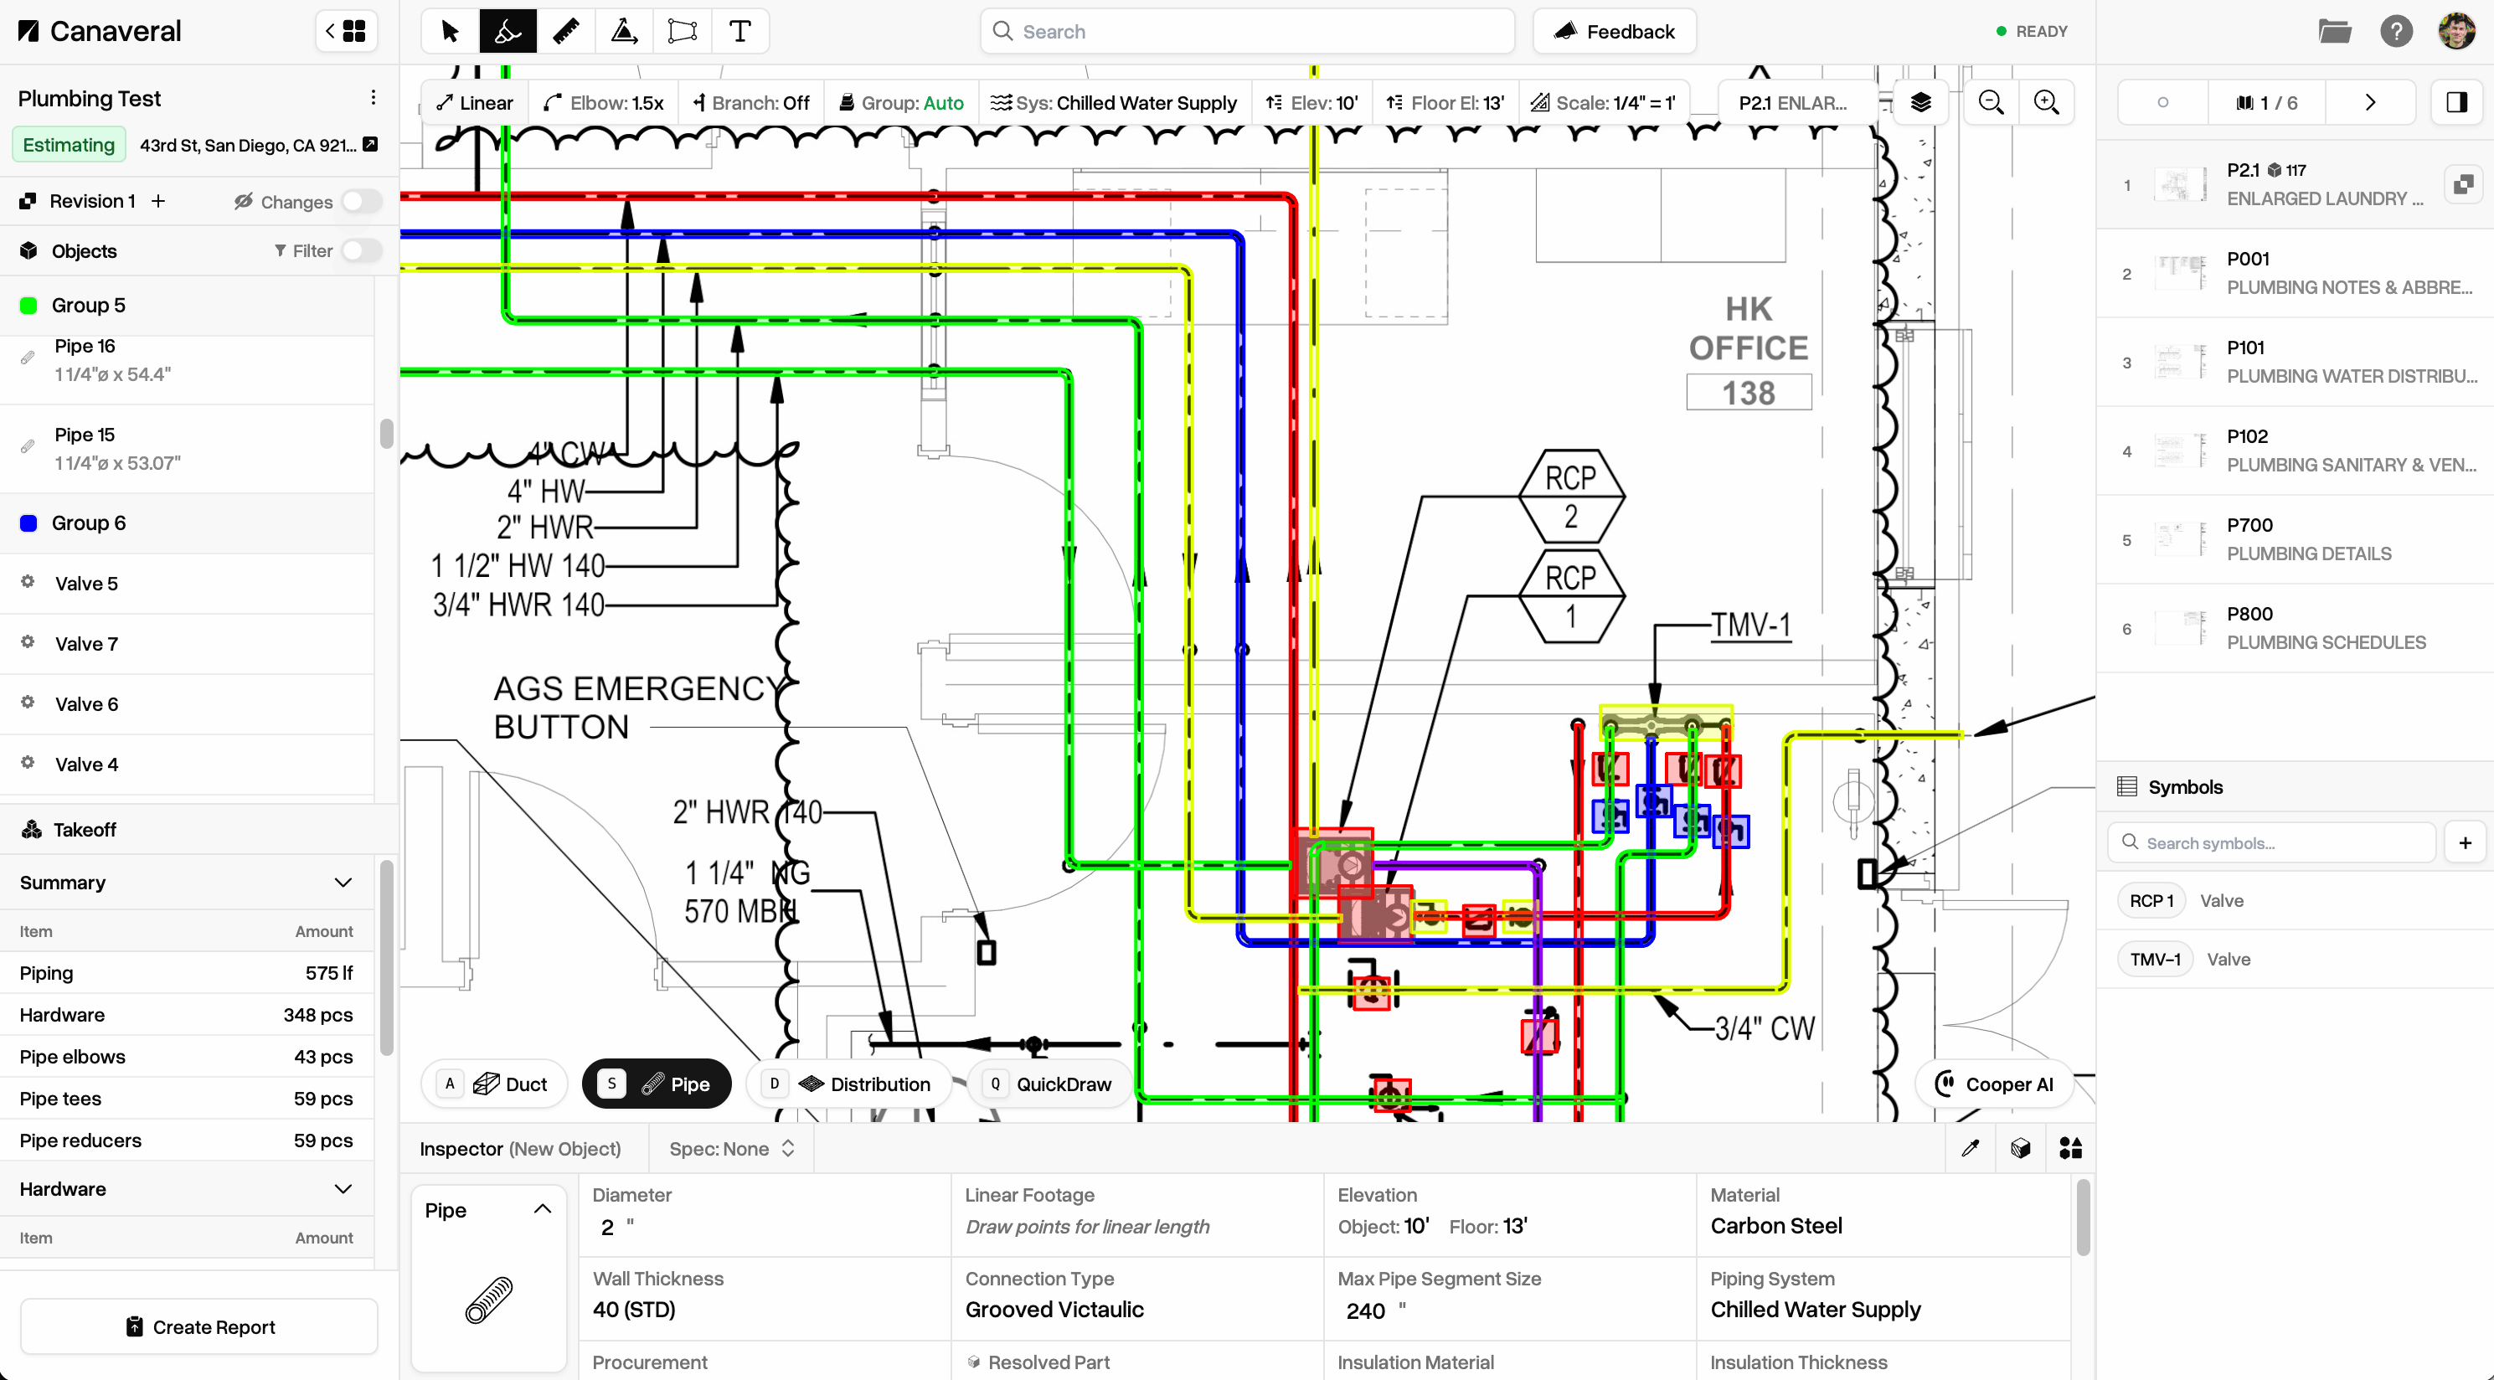Switch to the Duct tool tab
Image resolution: width=2494 pixels, height=1380 pixels.
click(x=494, y=1084)
